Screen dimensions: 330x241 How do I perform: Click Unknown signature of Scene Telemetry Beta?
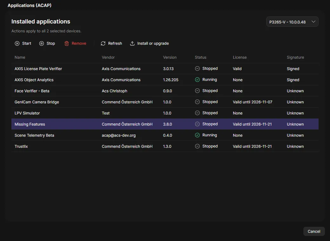click(295, 135)
